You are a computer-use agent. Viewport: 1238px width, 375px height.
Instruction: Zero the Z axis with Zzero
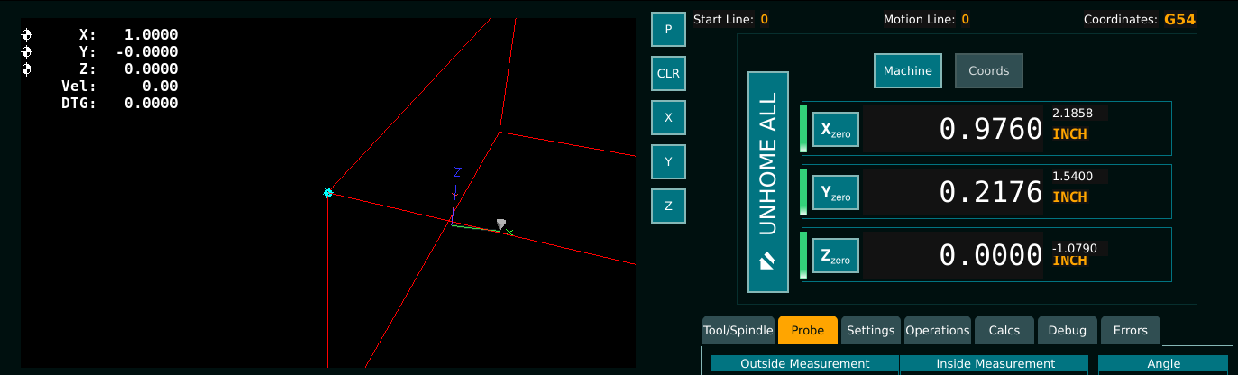pos(835,256)
